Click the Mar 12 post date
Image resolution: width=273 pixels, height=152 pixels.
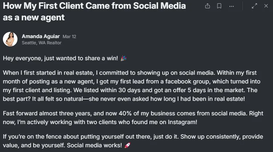(69, 37)
